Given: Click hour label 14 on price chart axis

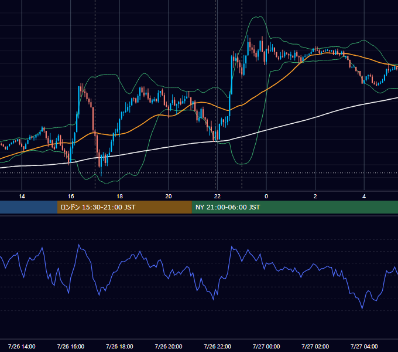Looking at the screenshot, I should pos(22,197).
